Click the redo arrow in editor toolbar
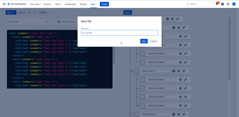This screenshot has height=117, width=239. tap(35, 12)
